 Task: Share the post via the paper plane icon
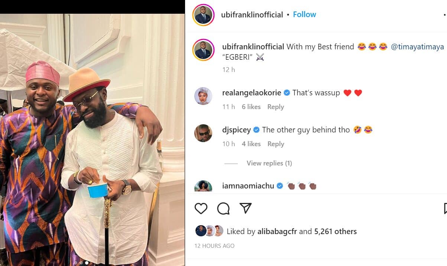[x=246, y=208]
